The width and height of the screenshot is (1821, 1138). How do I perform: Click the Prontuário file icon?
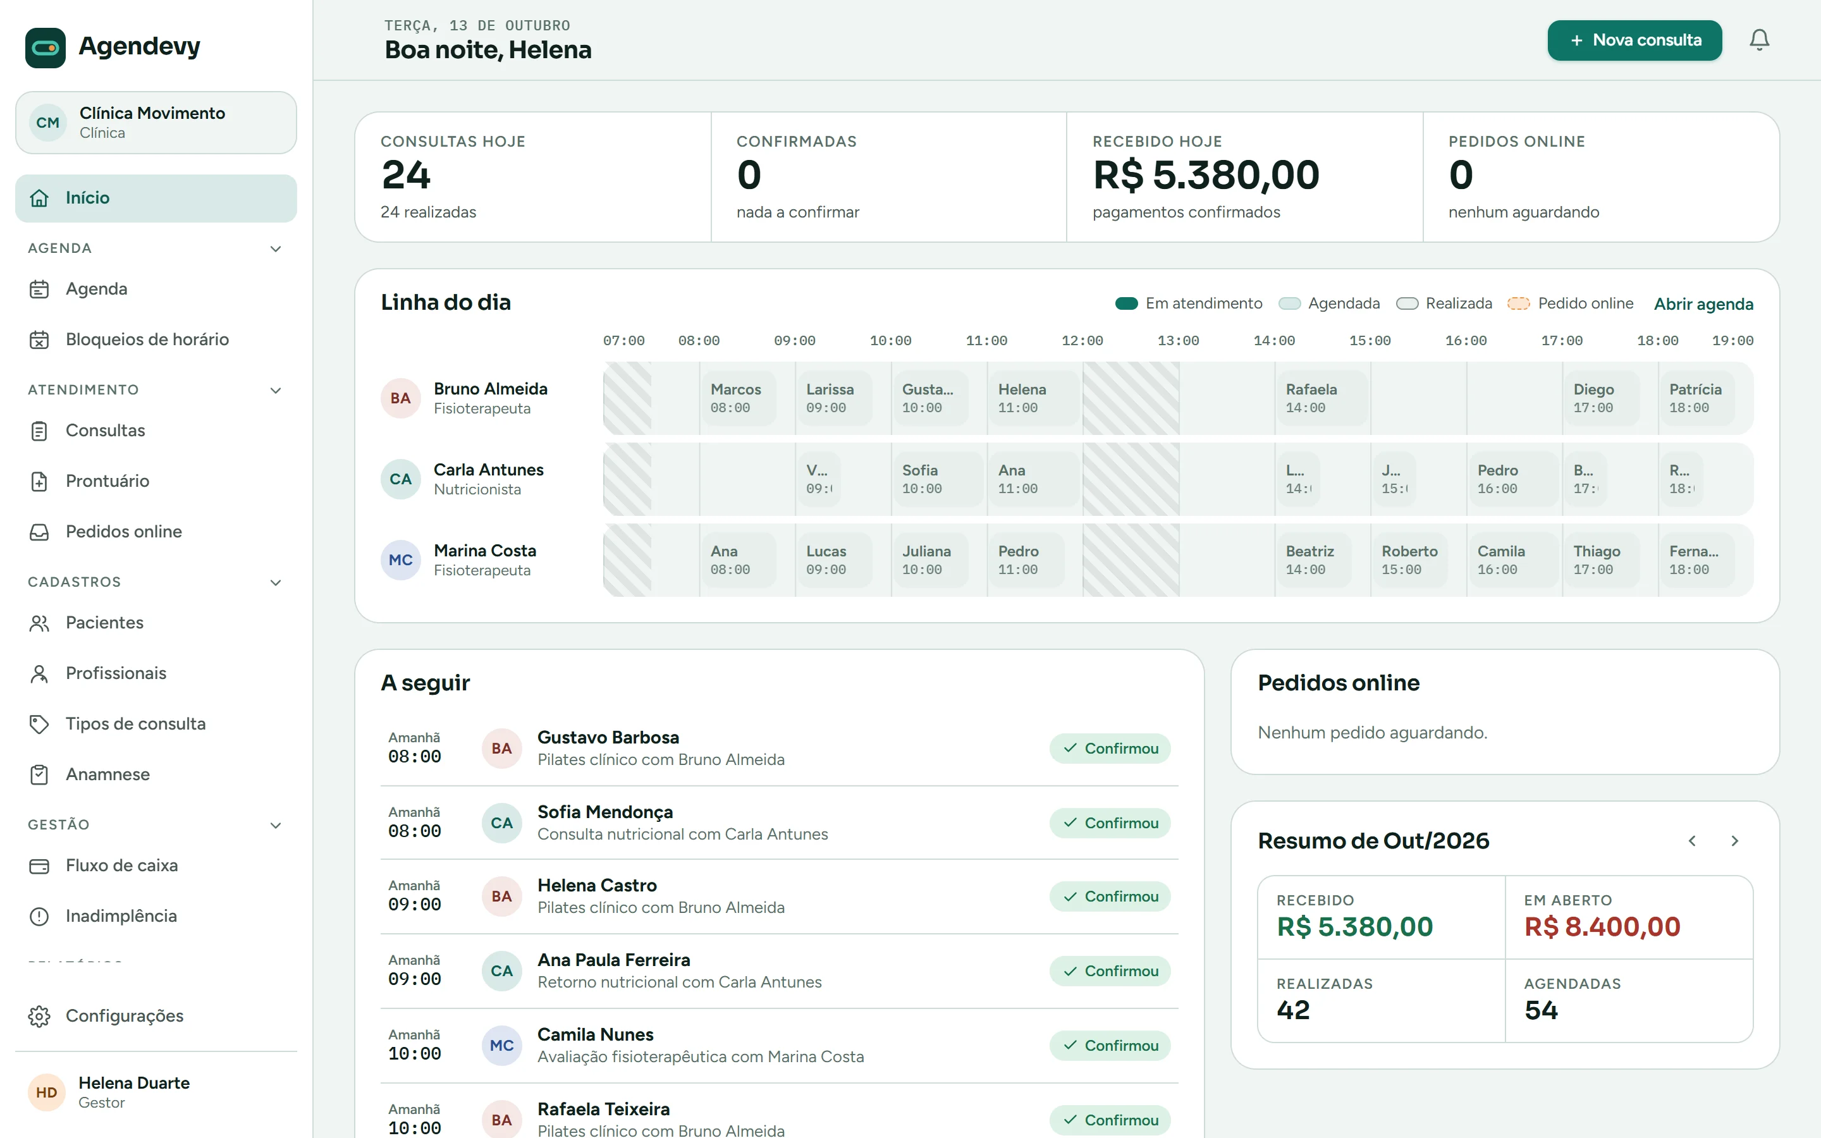pos(39,481)
